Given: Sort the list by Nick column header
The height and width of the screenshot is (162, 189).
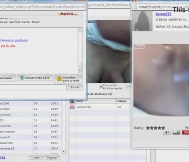Looking at the screenshot, I should [96, 101].
